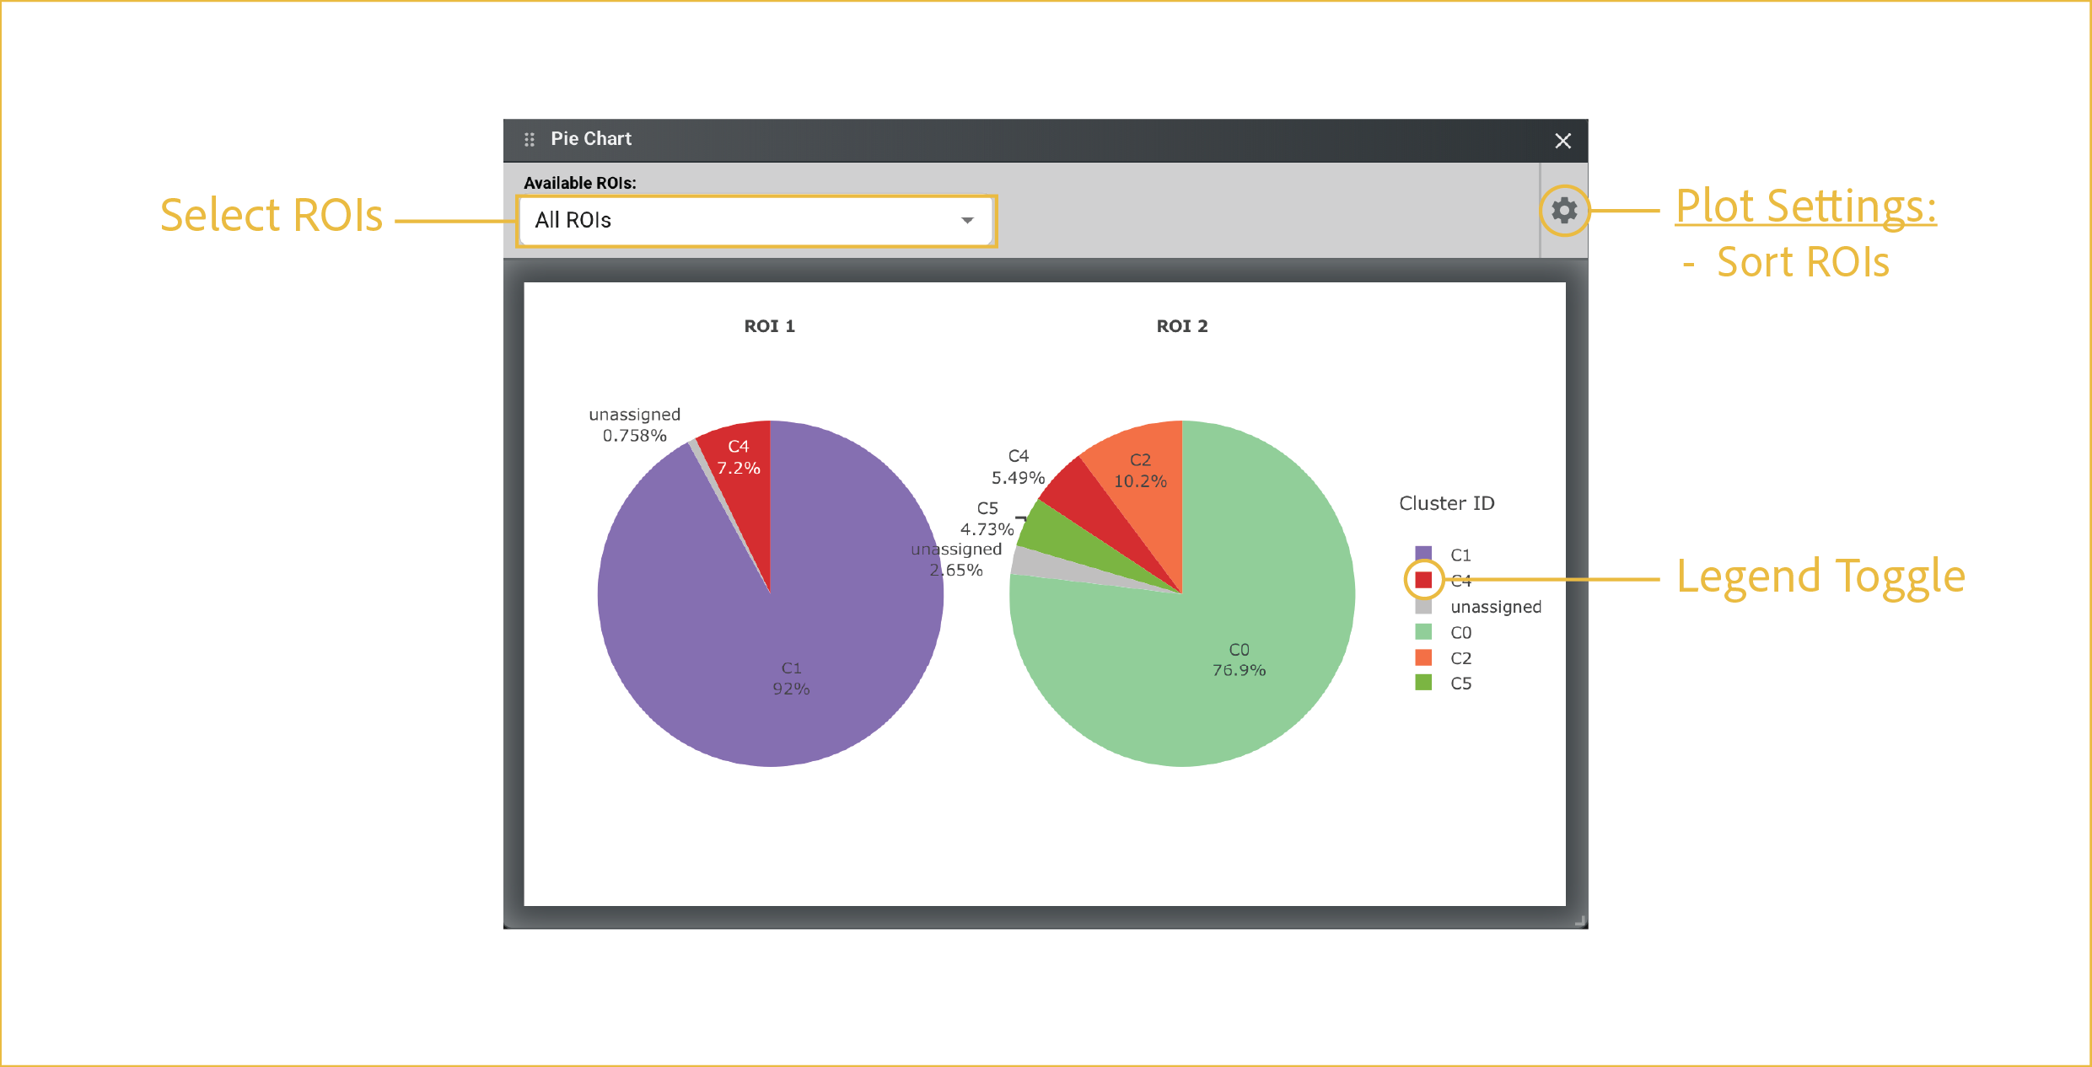Open the Available ROIs dropdown

[756, 221]
